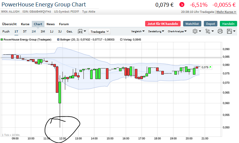Select the Push chart mode

coord(6,32)
